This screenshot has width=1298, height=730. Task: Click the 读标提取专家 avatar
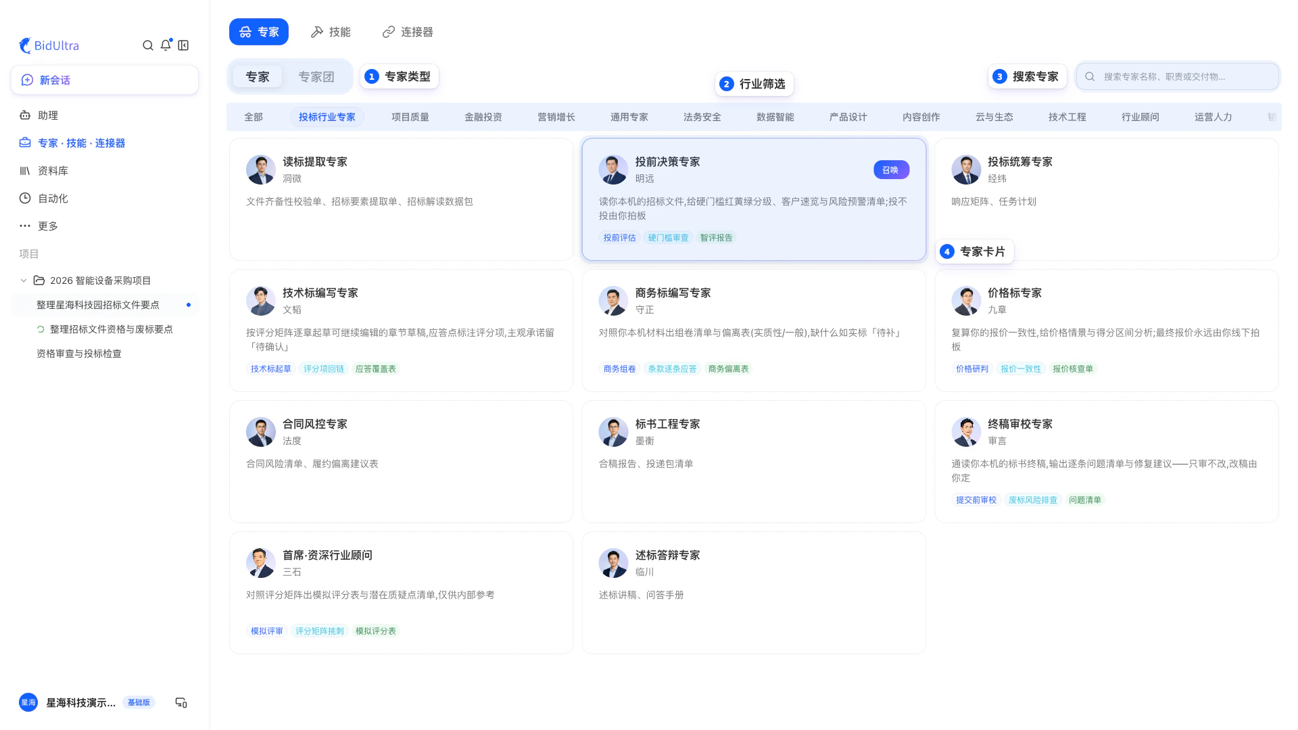click(261, 170)
